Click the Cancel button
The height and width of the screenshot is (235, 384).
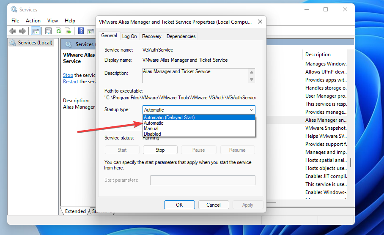coord(214,205)
